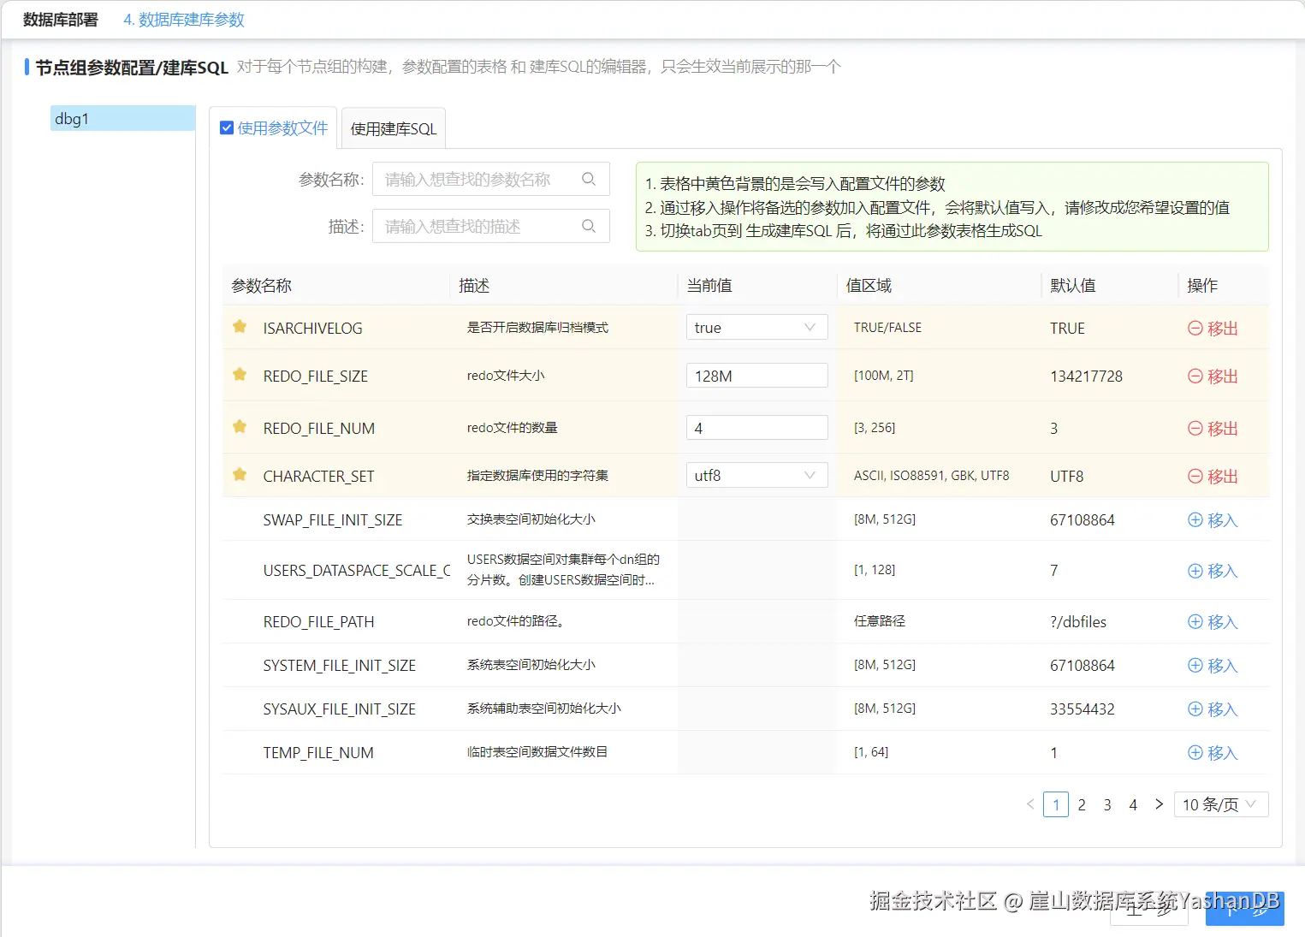The image size is (1305, 937).
Task: Click previous page arrow
Action: (x=1030, y=804)
